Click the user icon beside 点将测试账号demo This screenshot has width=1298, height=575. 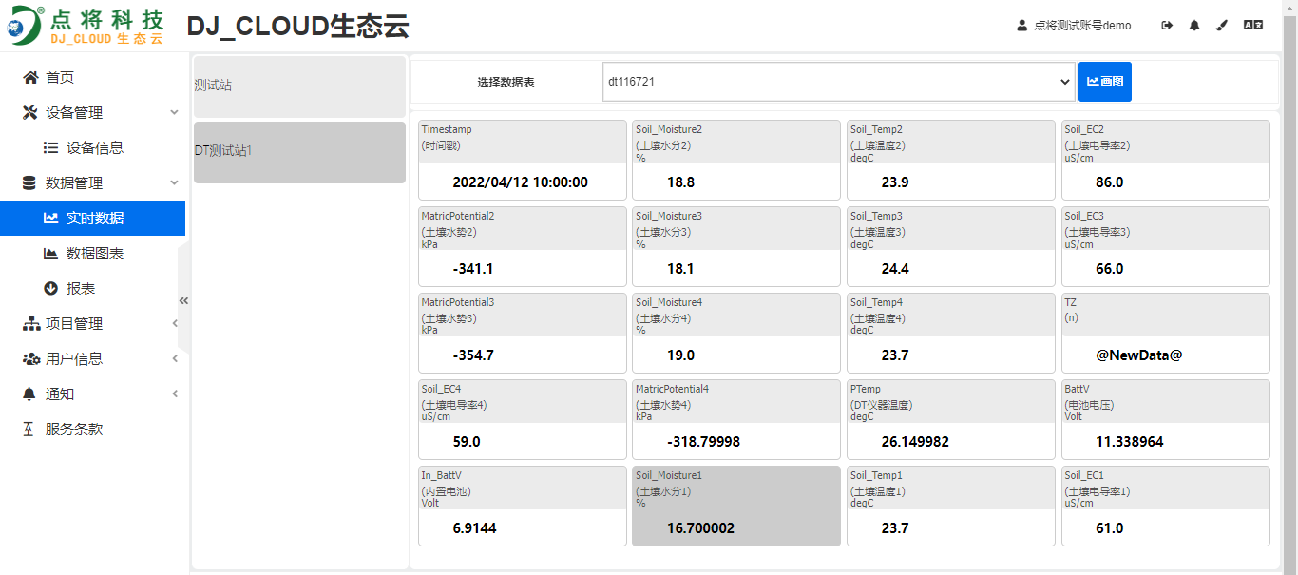click(1021, 26)
